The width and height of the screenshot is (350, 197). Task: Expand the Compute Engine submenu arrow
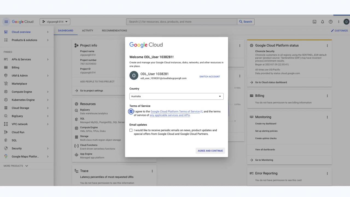point(48,92)
